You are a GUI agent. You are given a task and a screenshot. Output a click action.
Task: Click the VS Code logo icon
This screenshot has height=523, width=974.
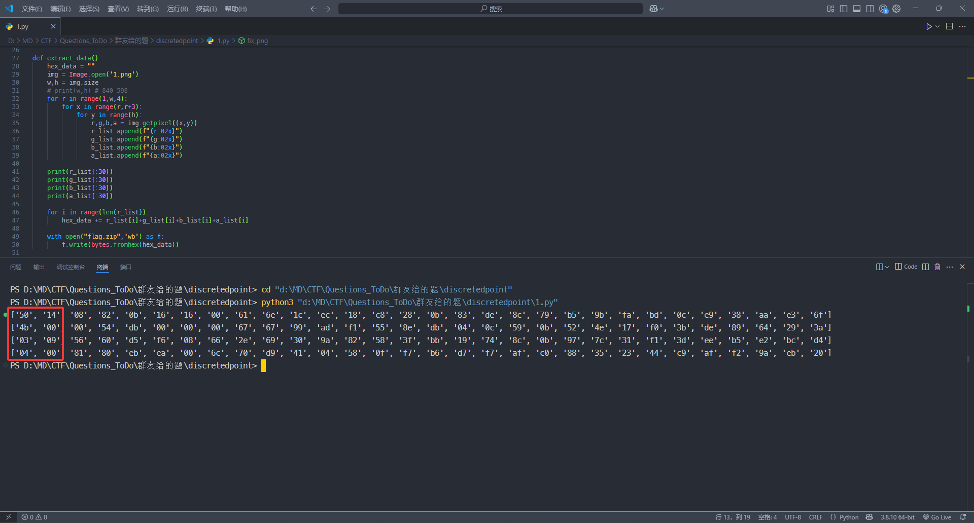tap(9, 9)
